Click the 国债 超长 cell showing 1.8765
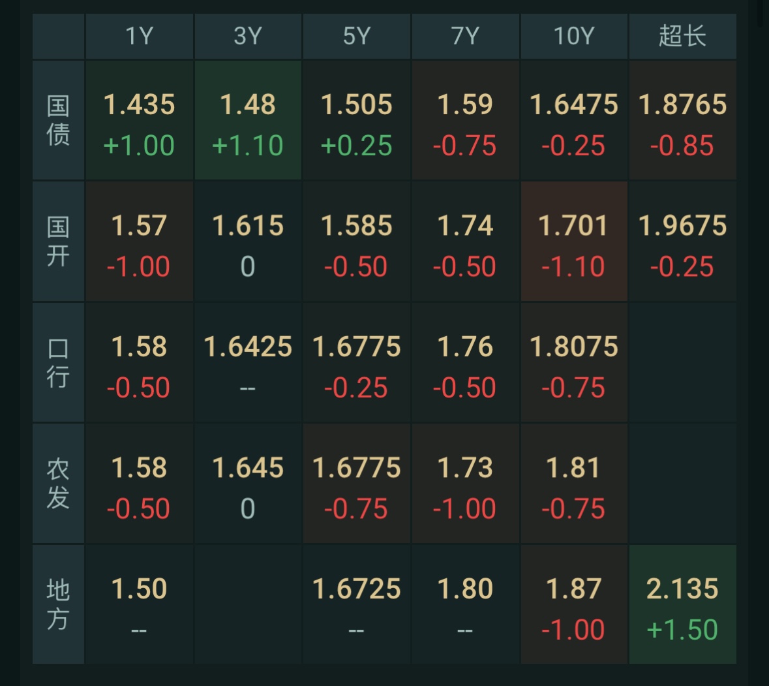The width and height of the screenshot is (769, 686). (x=682, y=119)
